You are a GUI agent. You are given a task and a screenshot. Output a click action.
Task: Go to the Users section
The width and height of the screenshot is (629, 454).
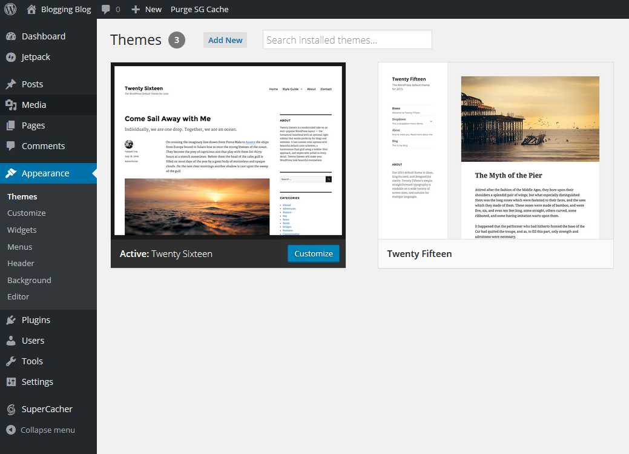click(33, 341)
